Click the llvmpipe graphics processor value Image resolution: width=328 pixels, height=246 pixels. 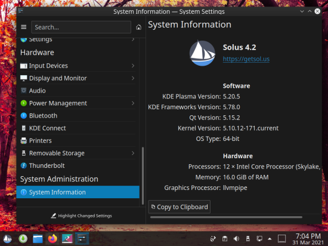tap(235, 188)
